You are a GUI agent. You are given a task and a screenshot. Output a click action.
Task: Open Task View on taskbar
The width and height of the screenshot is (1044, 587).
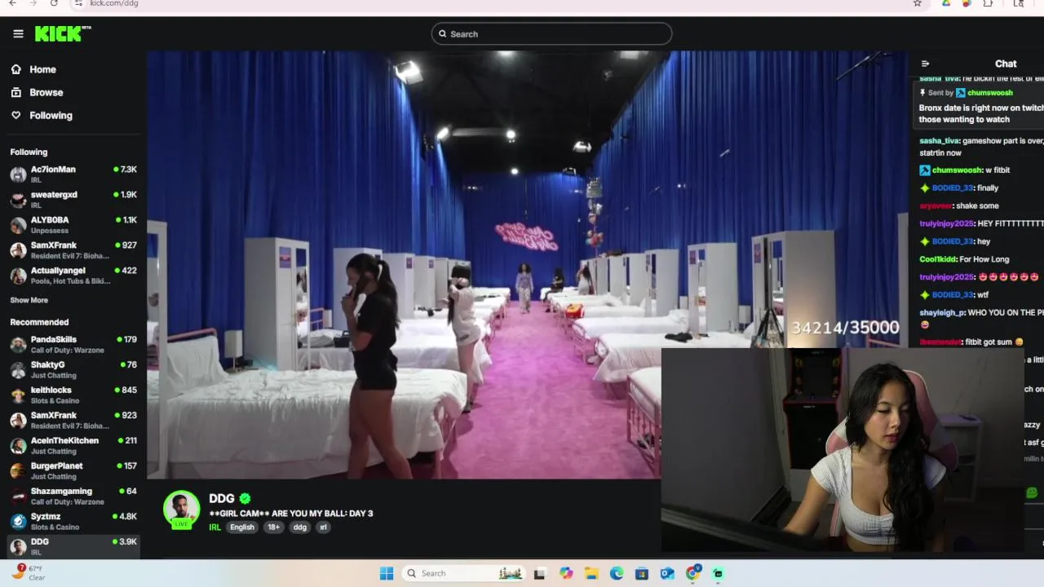[x=539, y=573]
